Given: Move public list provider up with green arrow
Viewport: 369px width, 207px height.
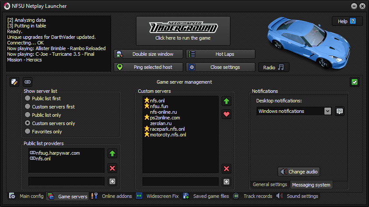Looking at the screenshot, I should tap(112, 153).
